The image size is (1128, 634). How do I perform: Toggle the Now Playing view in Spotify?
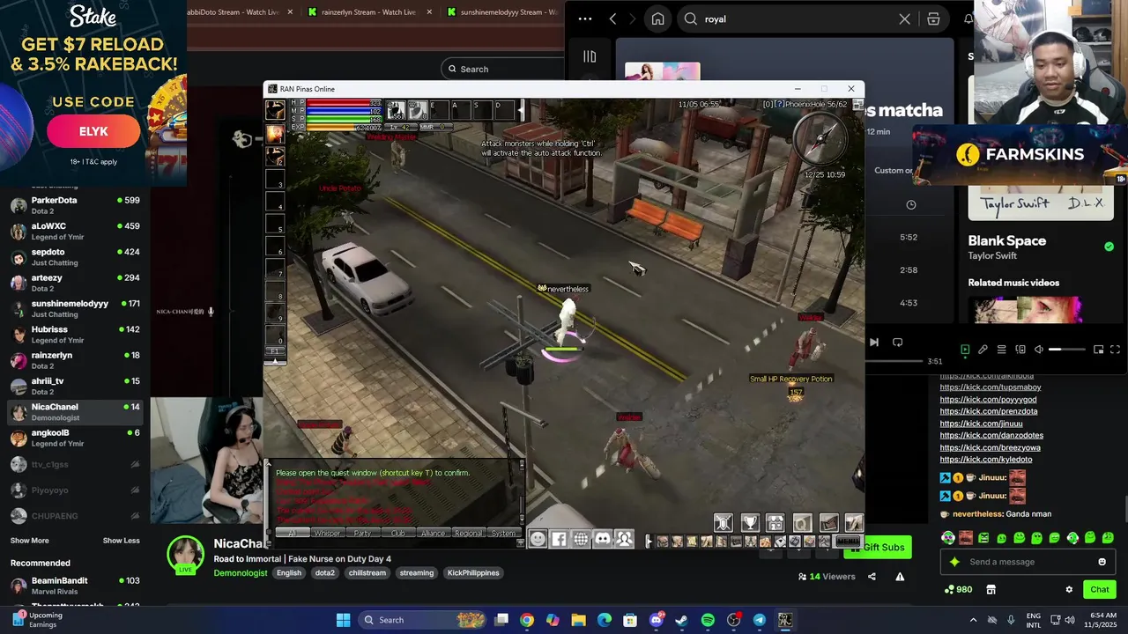965,350
